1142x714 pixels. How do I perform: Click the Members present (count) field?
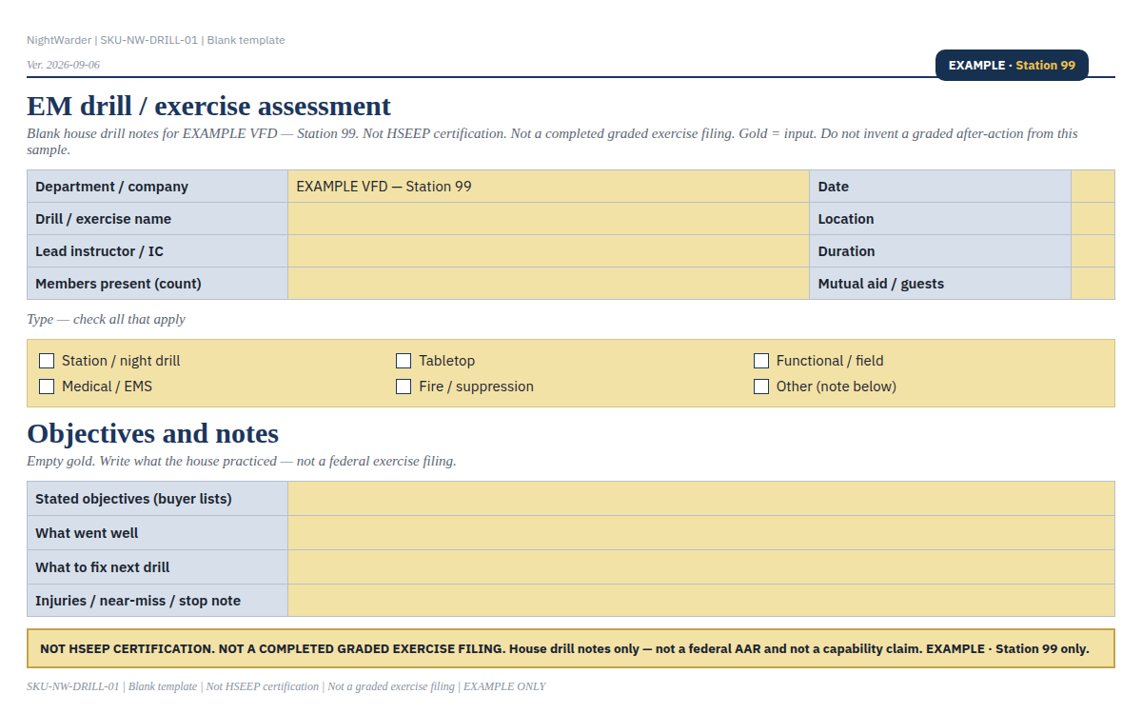(548, 284)
